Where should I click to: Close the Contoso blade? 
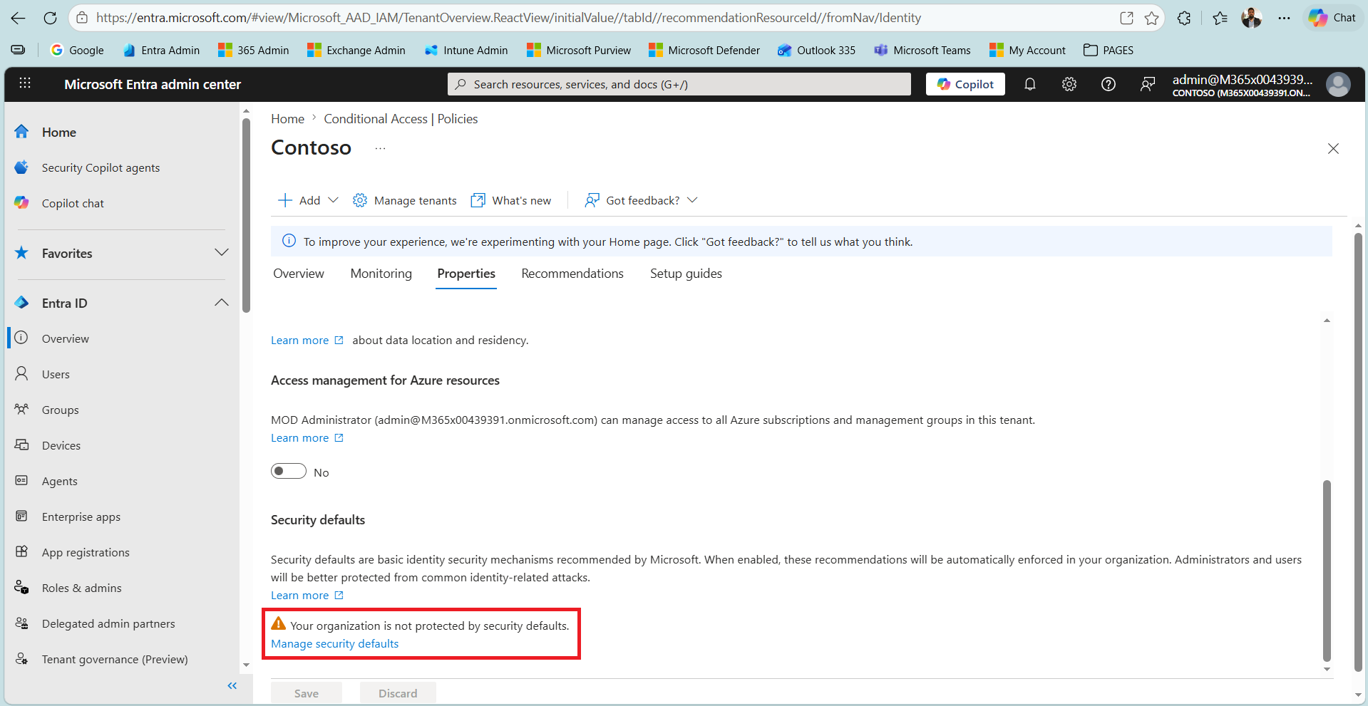pos(1333,148)
